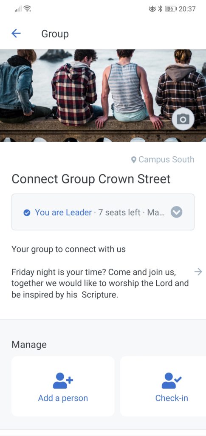The height and width of the screenshot is (436, 206).
Task: Expand group details with chevron down
Action: 176,213
